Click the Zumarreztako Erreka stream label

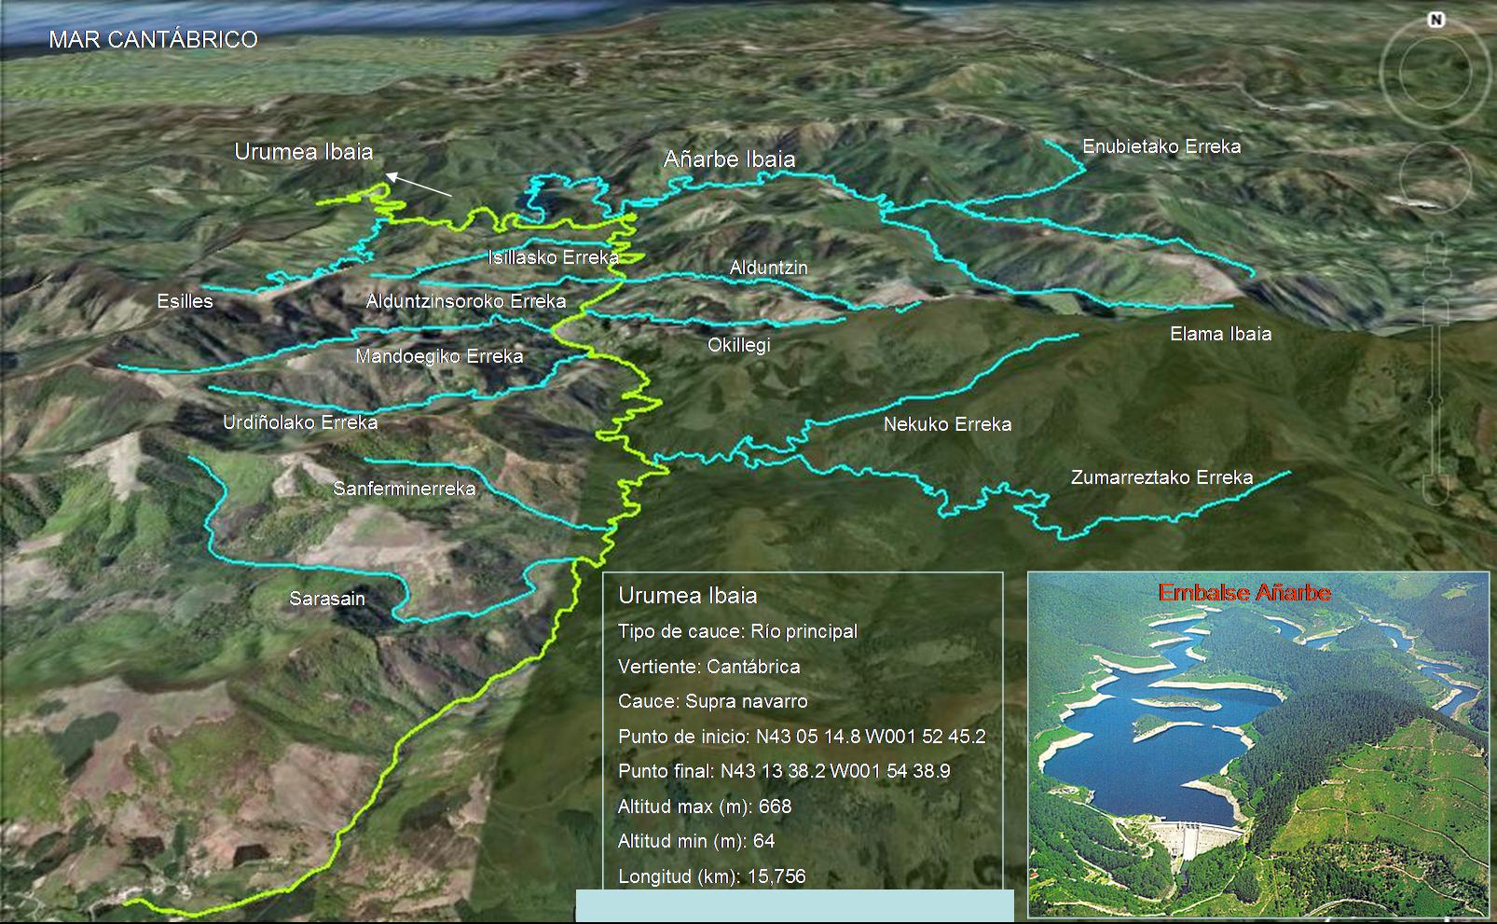[x=1161, y=477]
